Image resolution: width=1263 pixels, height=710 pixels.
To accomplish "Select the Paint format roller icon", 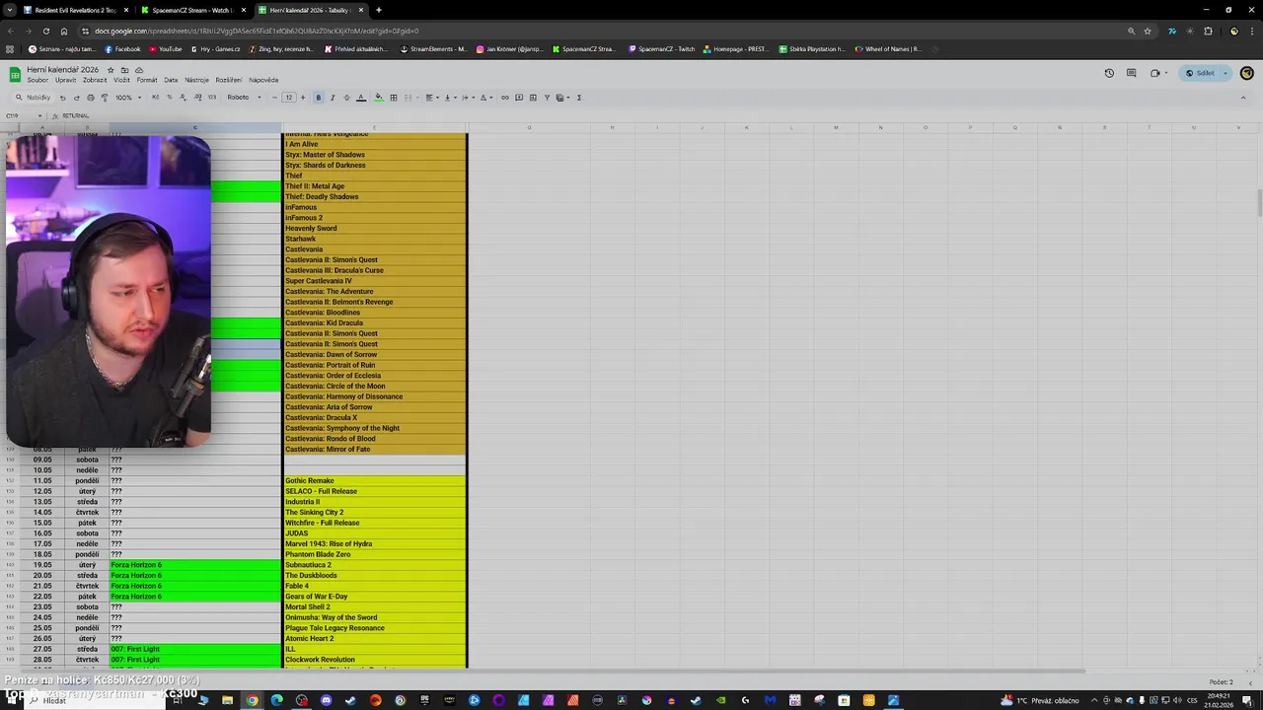I will (x=104, y=98).
